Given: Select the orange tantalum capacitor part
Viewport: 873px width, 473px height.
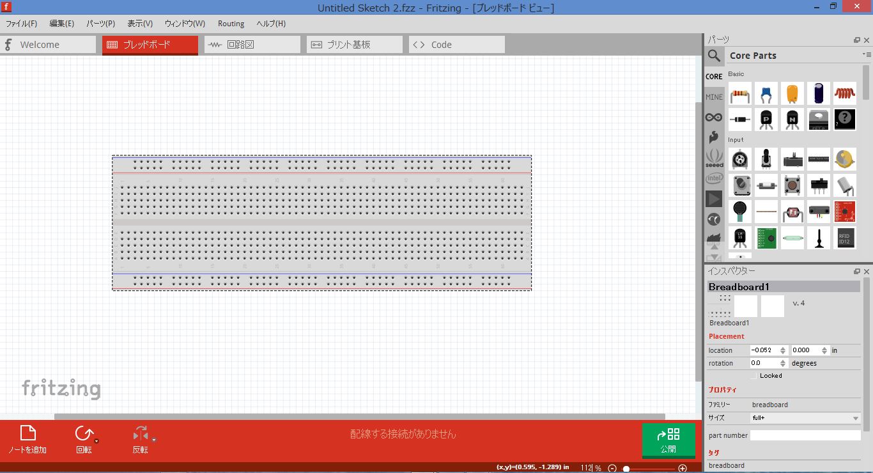Looking at the screenshot, I should [792, 93].
